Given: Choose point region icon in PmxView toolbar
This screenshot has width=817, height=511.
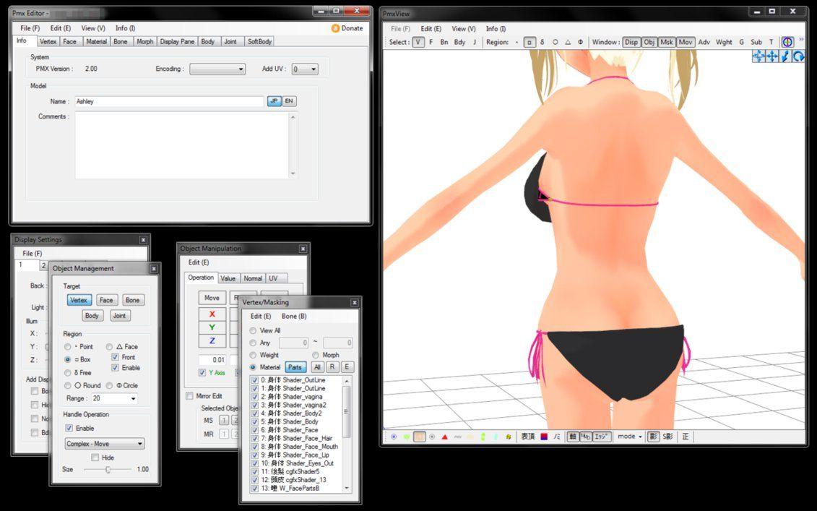Looking at the screenshot, I should [517, 42].
